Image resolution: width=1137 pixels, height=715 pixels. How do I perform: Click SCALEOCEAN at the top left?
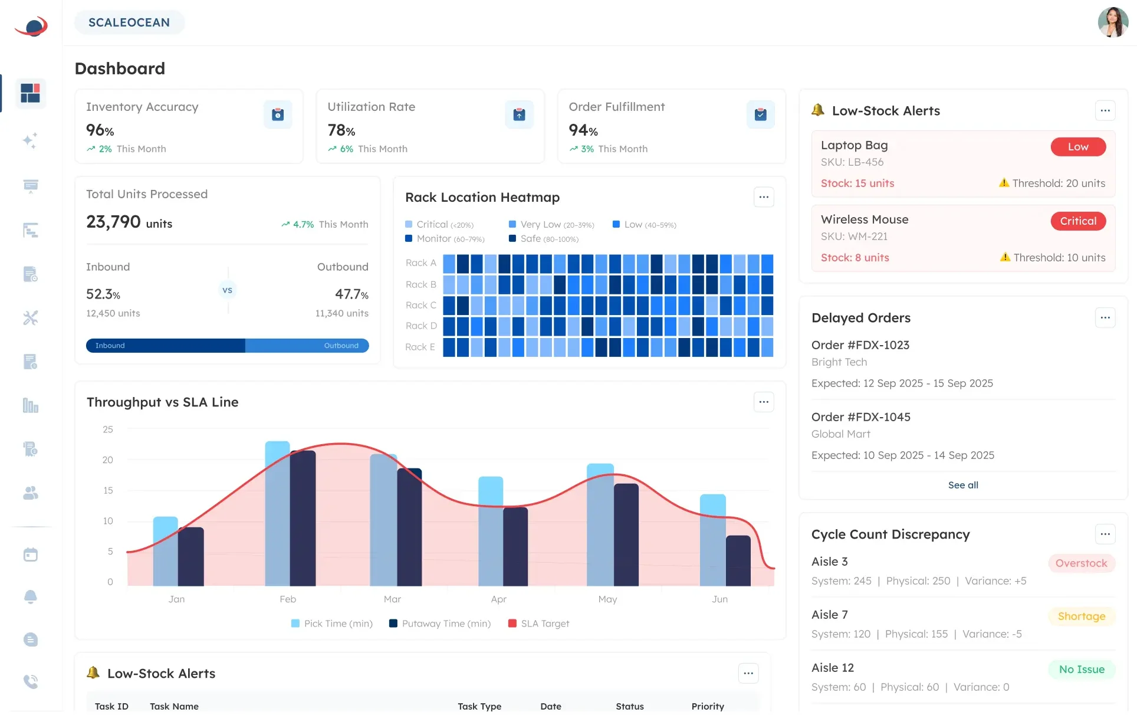pos(129,22)
